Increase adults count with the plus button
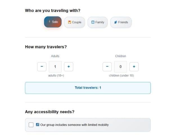The image size is (180, 135). pos(69,67)
